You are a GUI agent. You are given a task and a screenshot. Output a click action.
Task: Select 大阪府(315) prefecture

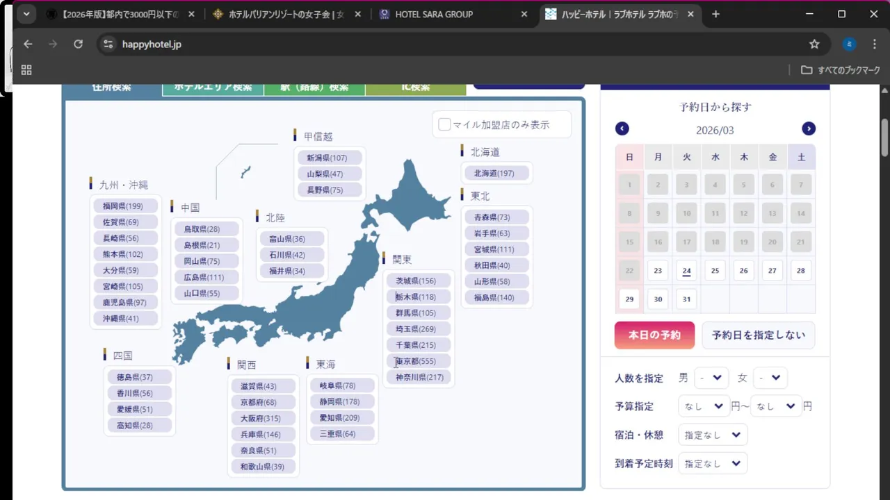[264, 418]
